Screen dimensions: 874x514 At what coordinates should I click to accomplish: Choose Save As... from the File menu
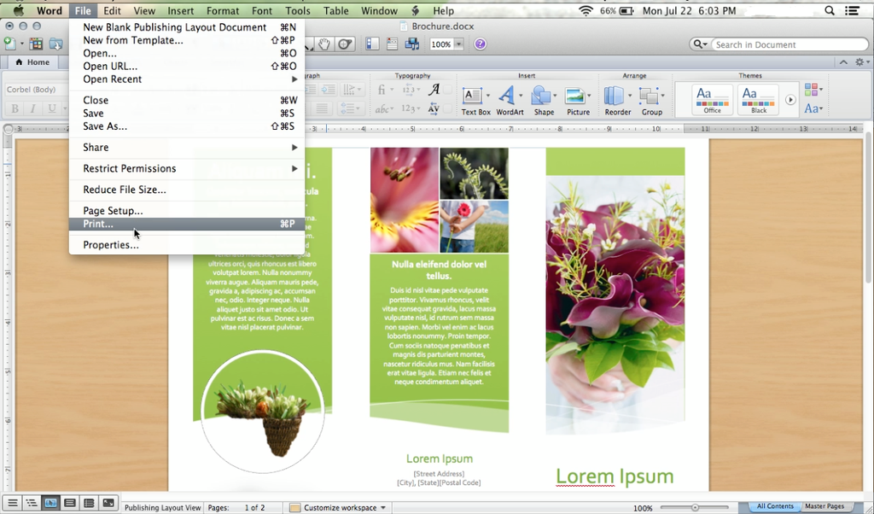[x=187, y=126]
